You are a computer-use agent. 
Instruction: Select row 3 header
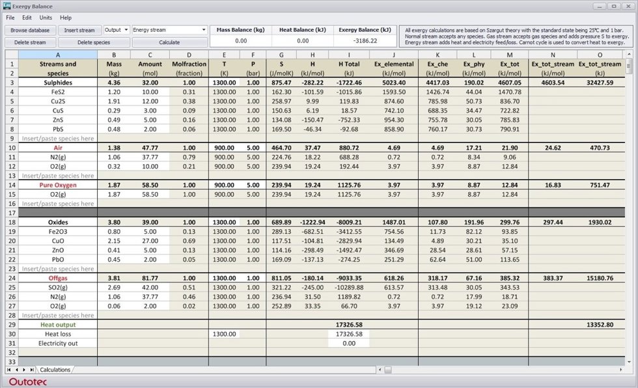pos(12,83)
